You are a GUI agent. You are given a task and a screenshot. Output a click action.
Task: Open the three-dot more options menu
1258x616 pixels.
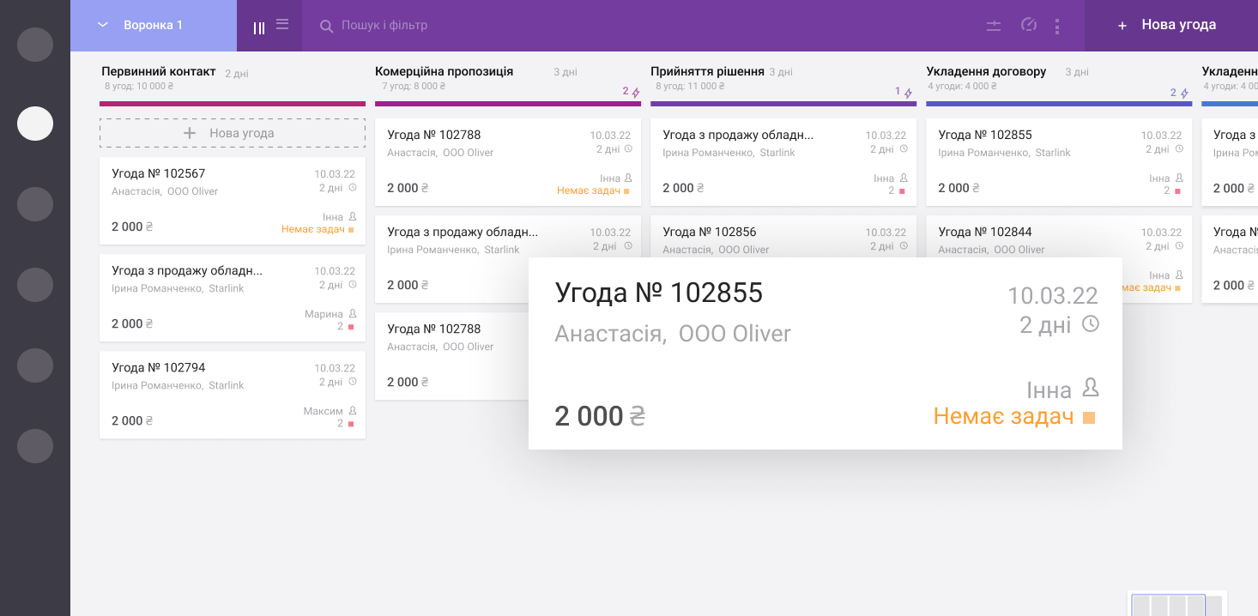coord(1057,27)
